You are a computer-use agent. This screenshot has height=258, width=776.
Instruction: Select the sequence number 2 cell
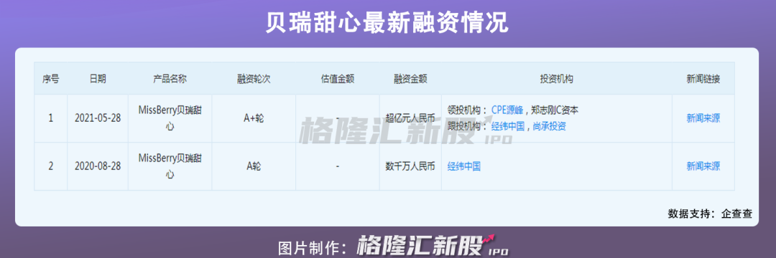(x=50, y=166)
